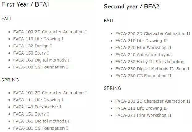Select FVCA-132 Design I course link

tap(32, 46)
